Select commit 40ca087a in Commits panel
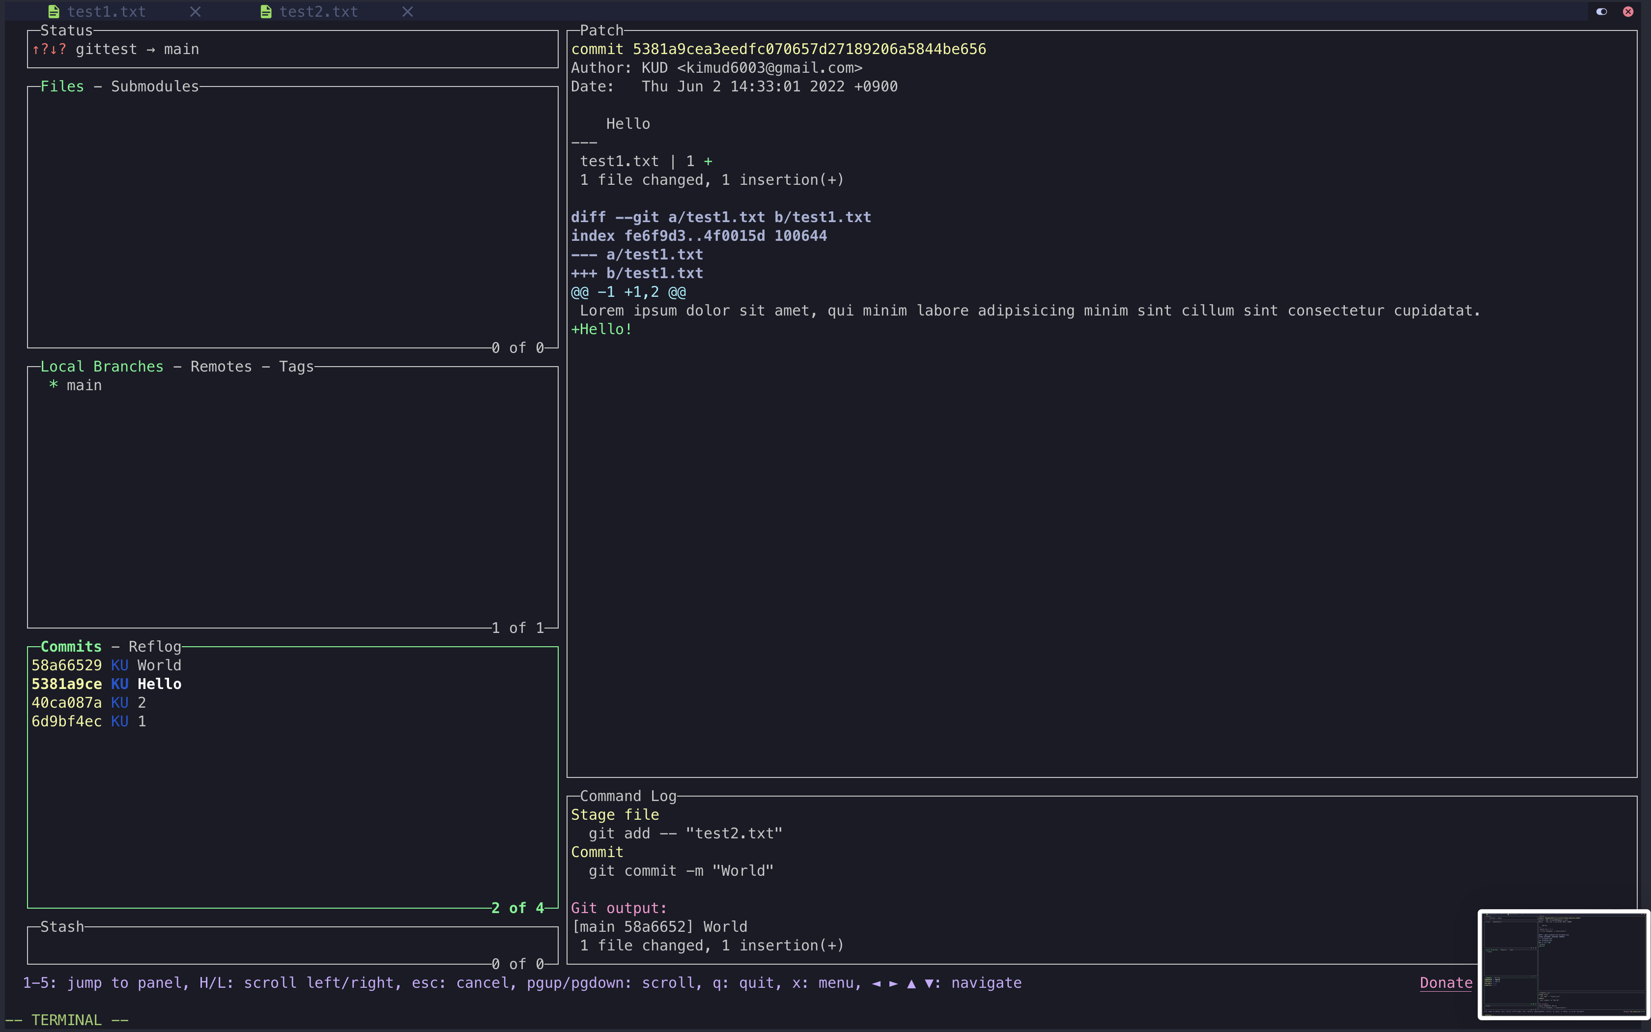Screen dimensions: 1651x1032 pos(88,703)
